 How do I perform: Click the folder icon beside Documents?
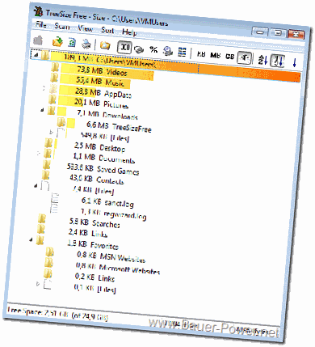(x=48, y=154)
